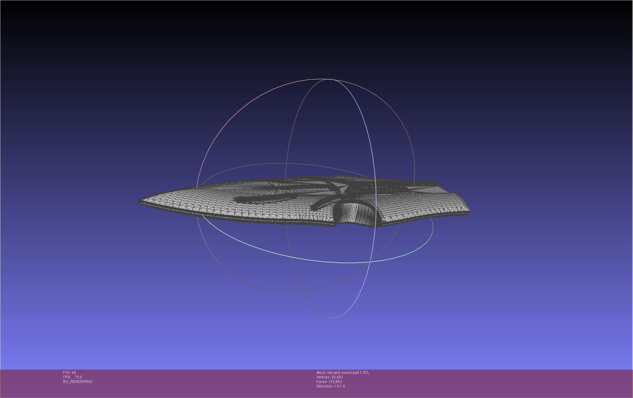Click the FPS: 75.8 readout

[x=72, y=377]
